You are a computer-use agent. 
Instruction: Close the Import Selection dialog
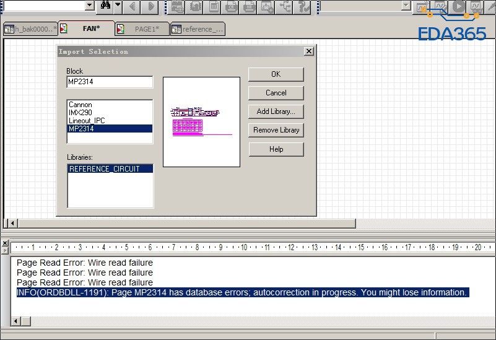(x=309, y=51)
